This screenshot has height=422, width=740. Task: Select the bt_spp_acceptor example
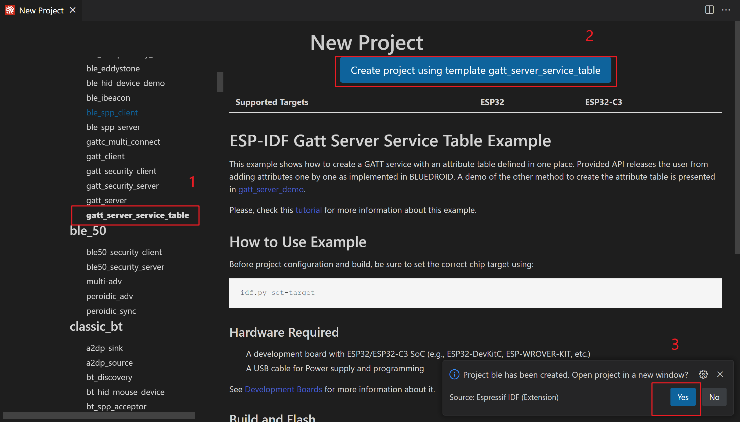116,407
